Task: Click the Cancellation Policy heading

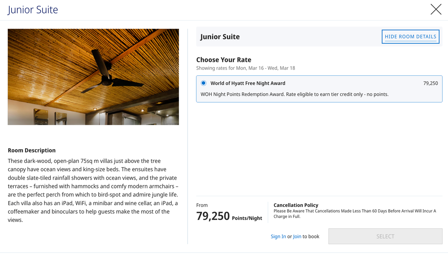Action: (x=296, y=205)
